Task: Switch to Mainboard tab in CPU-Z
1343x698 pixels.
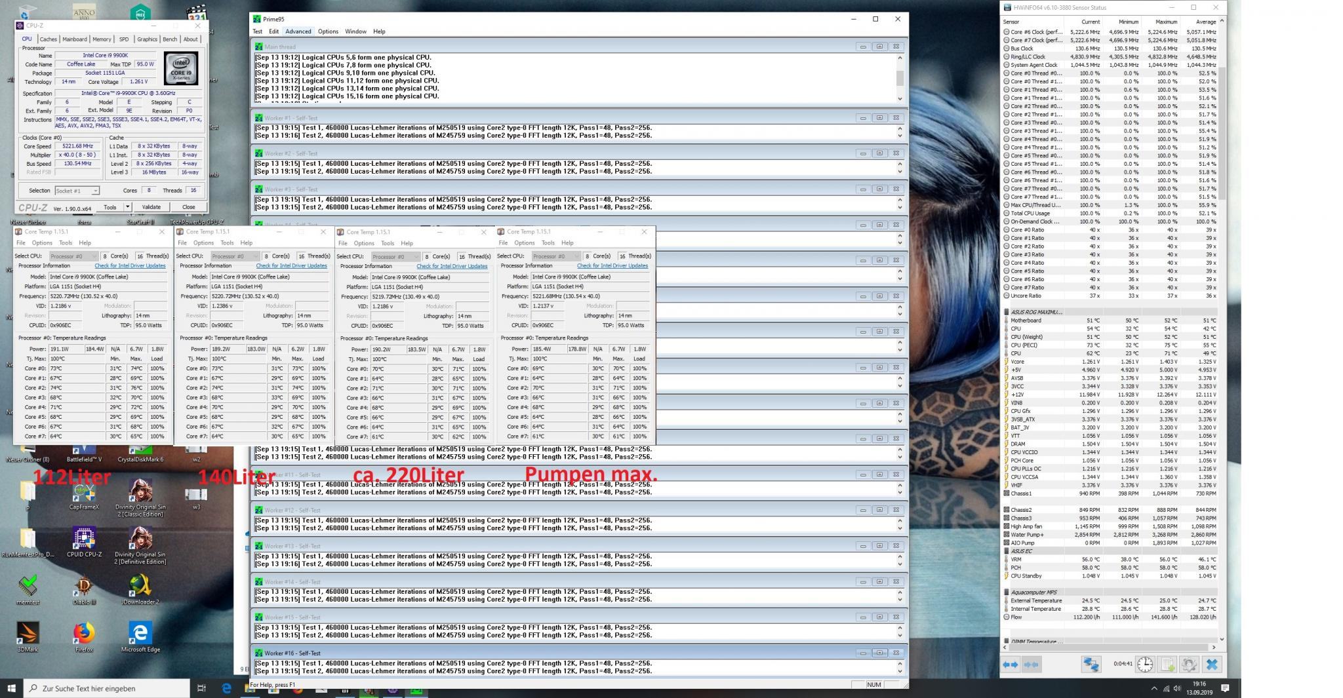Action: pyautogui.click(x=74, y=39)
